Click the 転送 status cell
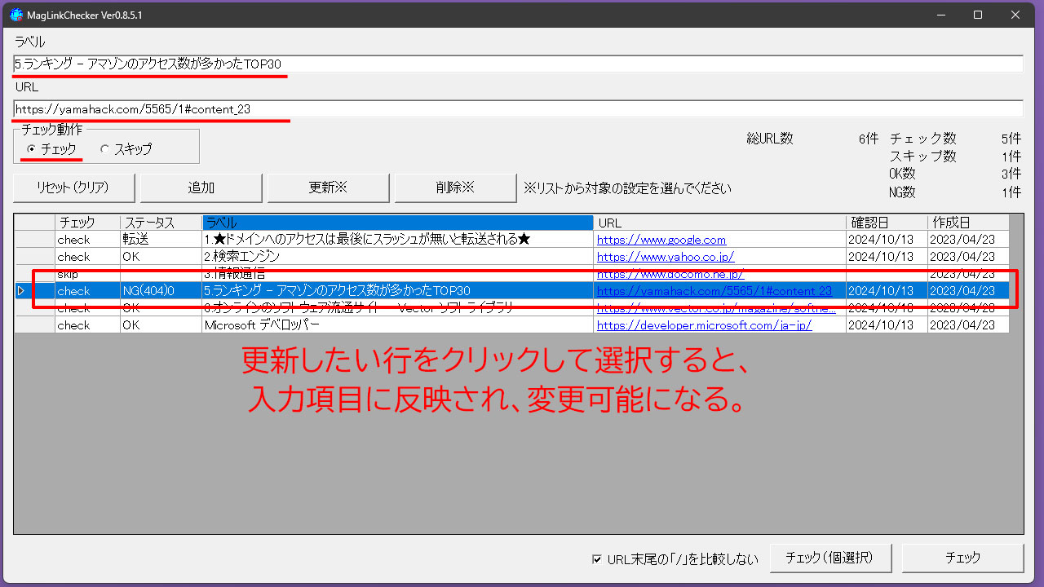Image resolution: width=1044 pixels, height=587 pixels. [161, 240]
